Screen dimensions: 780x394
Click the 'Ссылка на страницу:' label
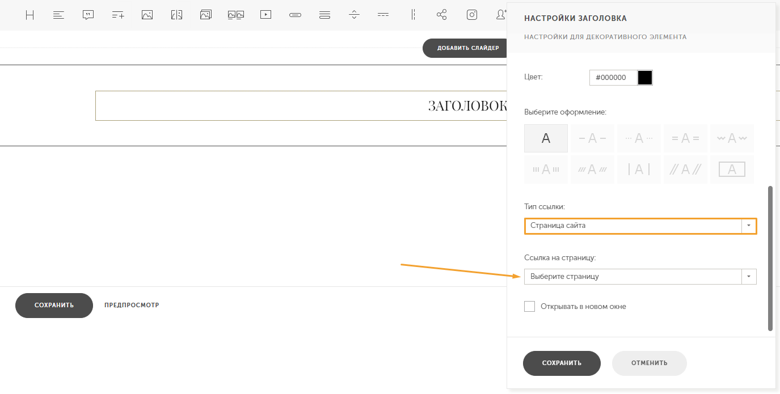coord(560,258)
